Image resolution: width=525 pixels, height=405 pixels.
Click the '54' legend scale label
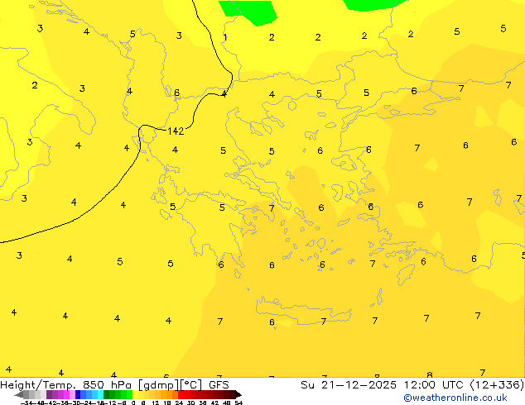238,403
